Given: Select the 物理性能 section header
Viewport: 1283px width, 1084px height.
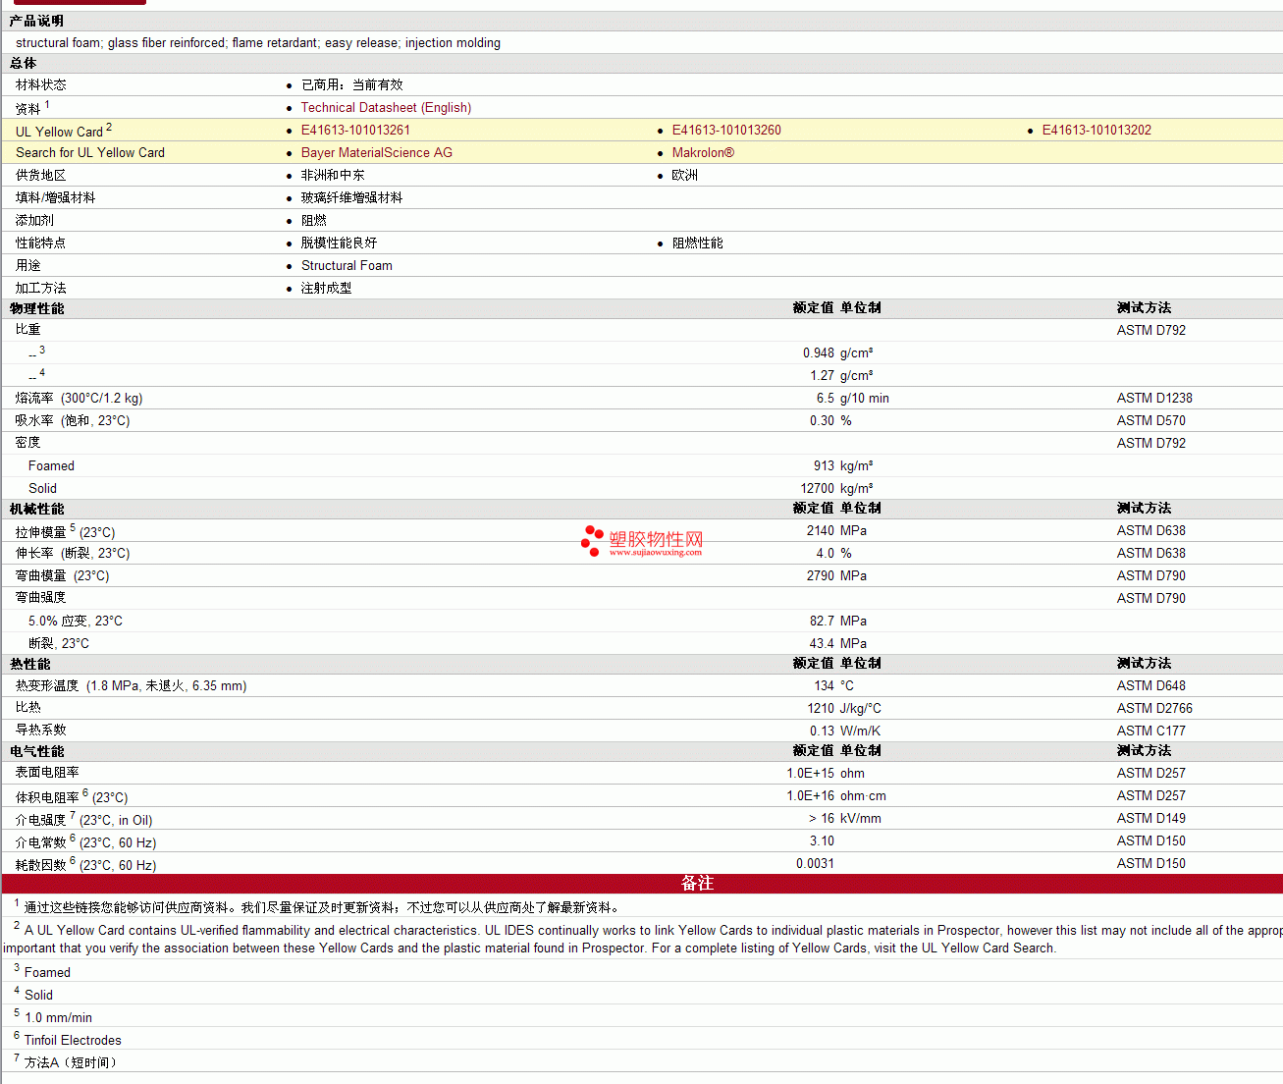Looking at the screenshot, I should coord(37,308).
